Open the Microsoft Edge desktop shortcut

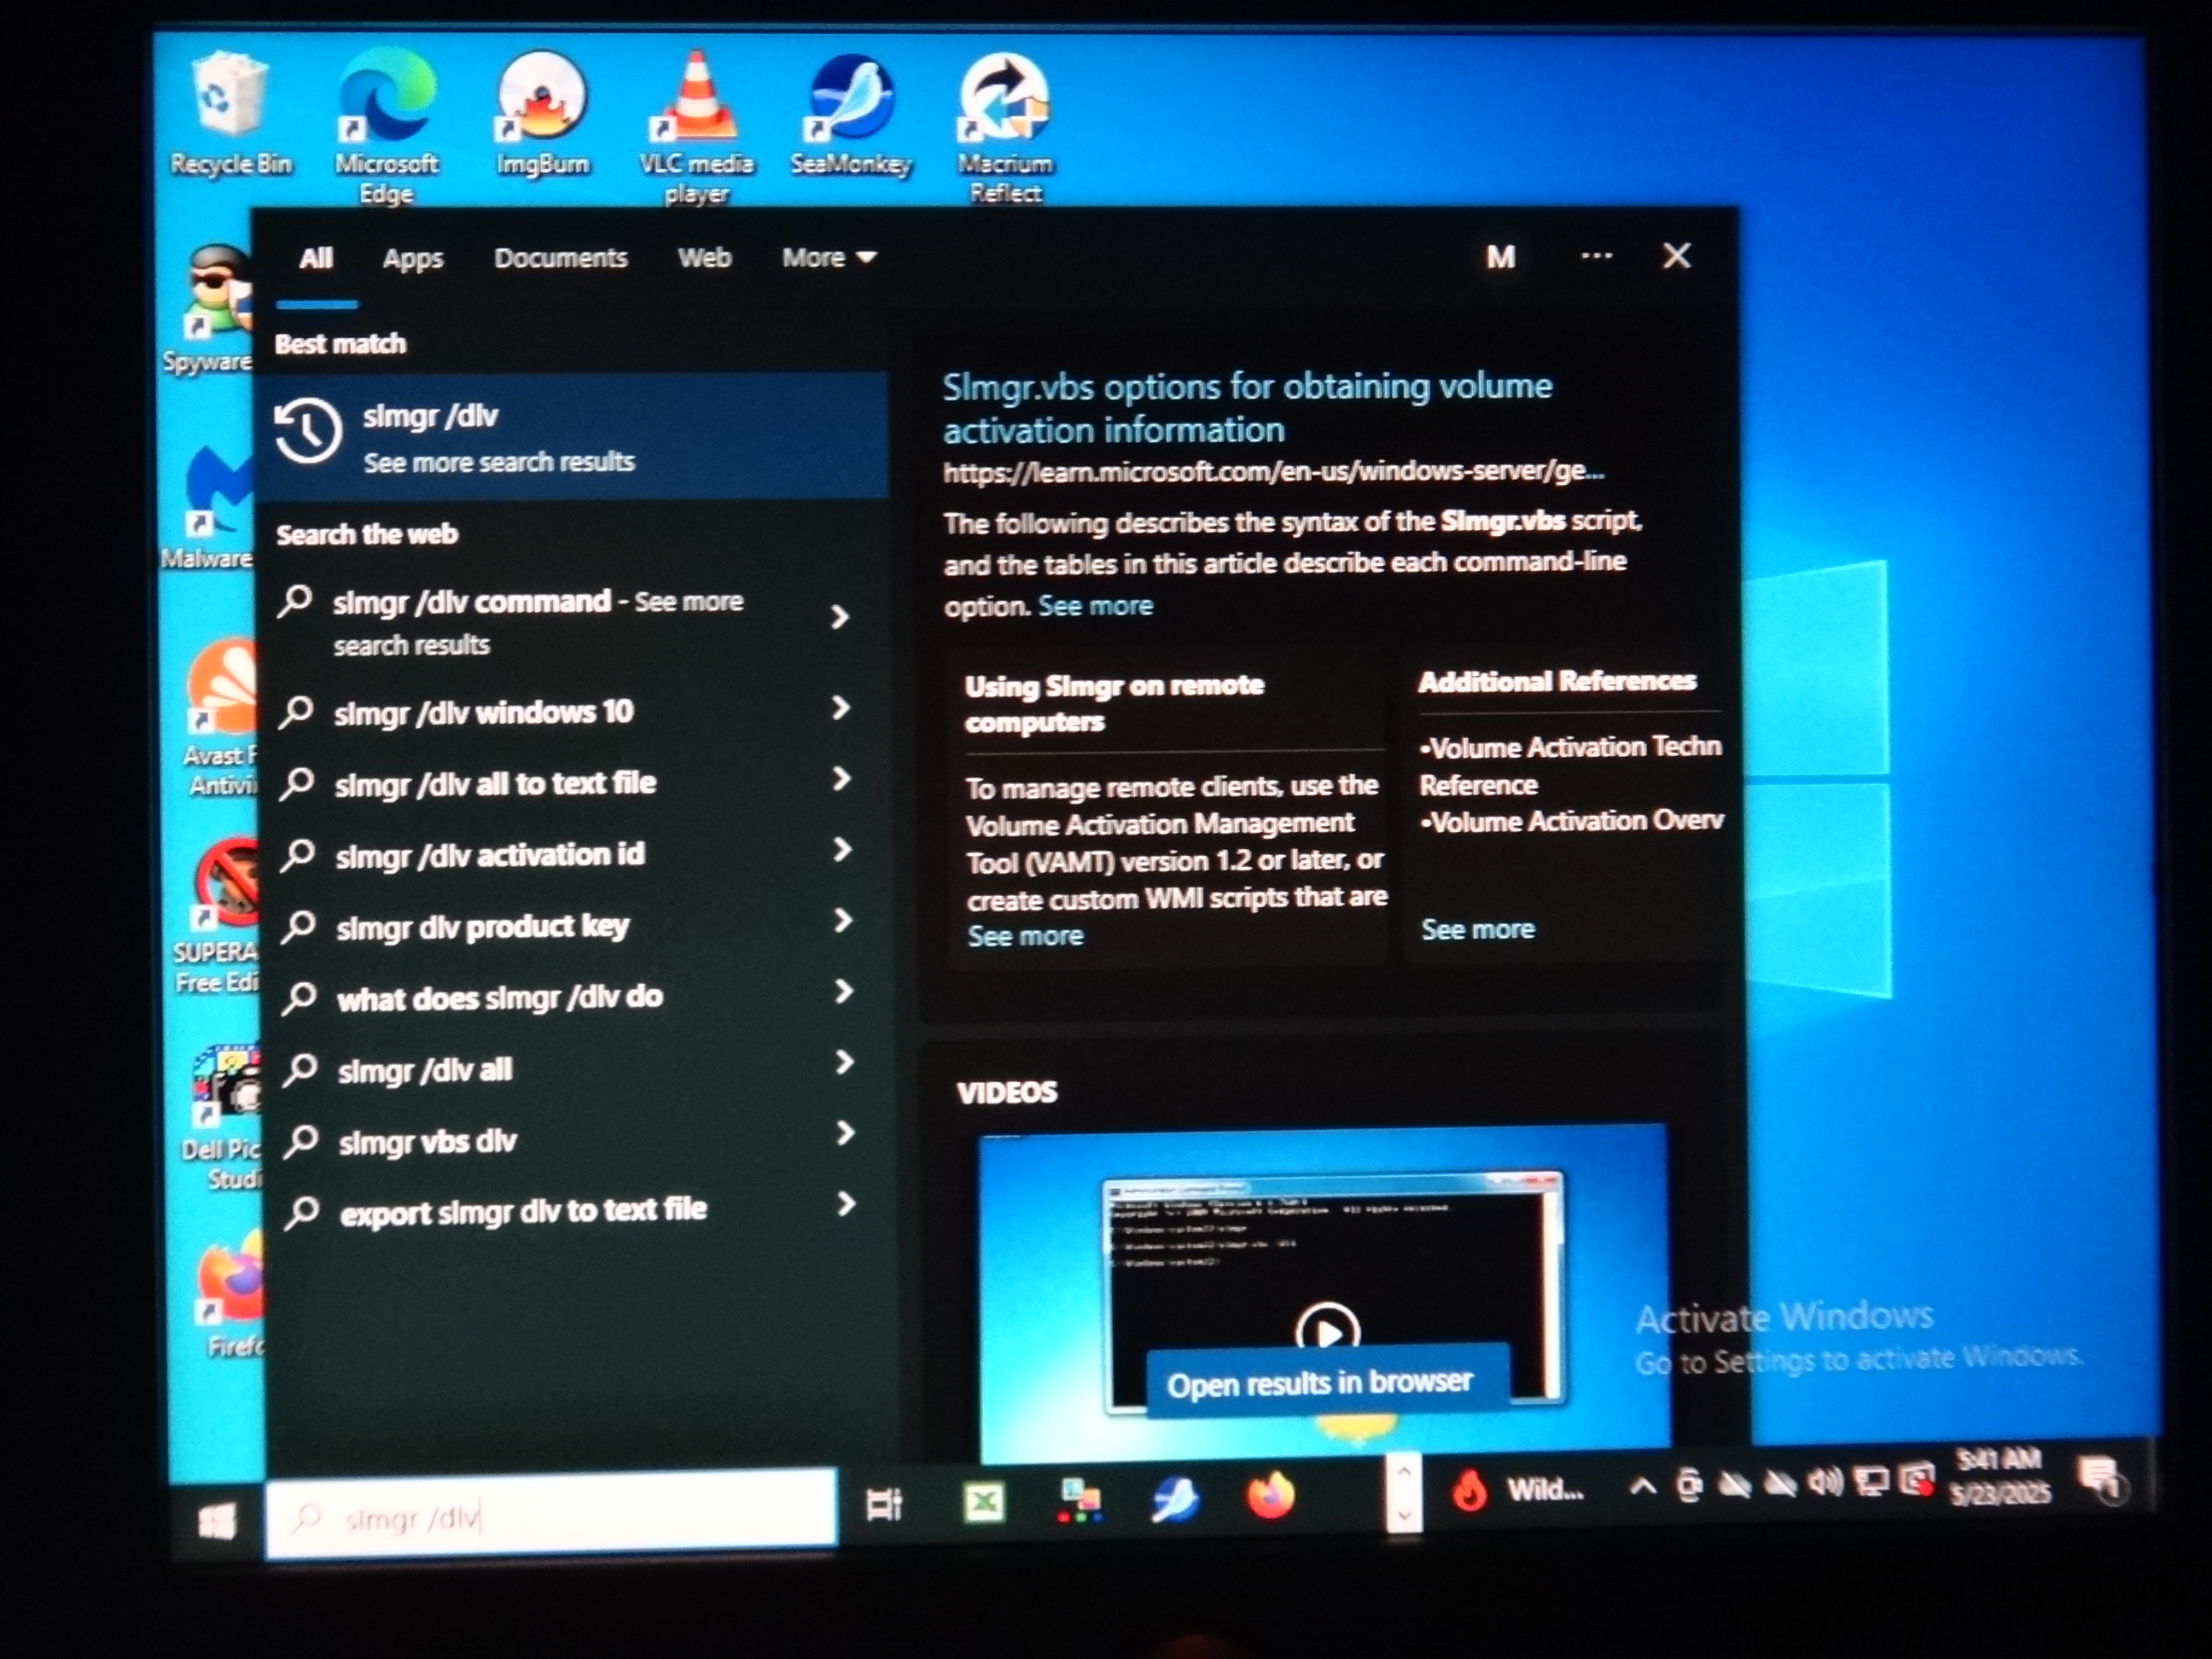[386, 126]
